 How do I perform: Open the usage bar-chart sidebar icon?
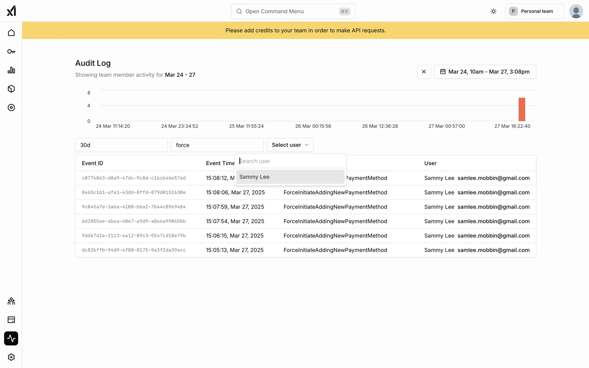(x=11, y=70)
